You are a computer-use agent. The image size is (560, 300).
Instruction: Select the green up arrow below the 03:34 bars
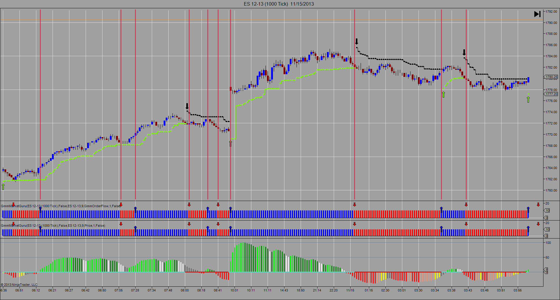[443, 95]
